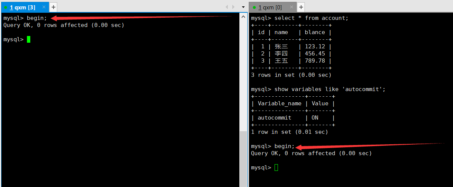
Task: Click the name 张三 in account table
Action: [x=281, y=46]
